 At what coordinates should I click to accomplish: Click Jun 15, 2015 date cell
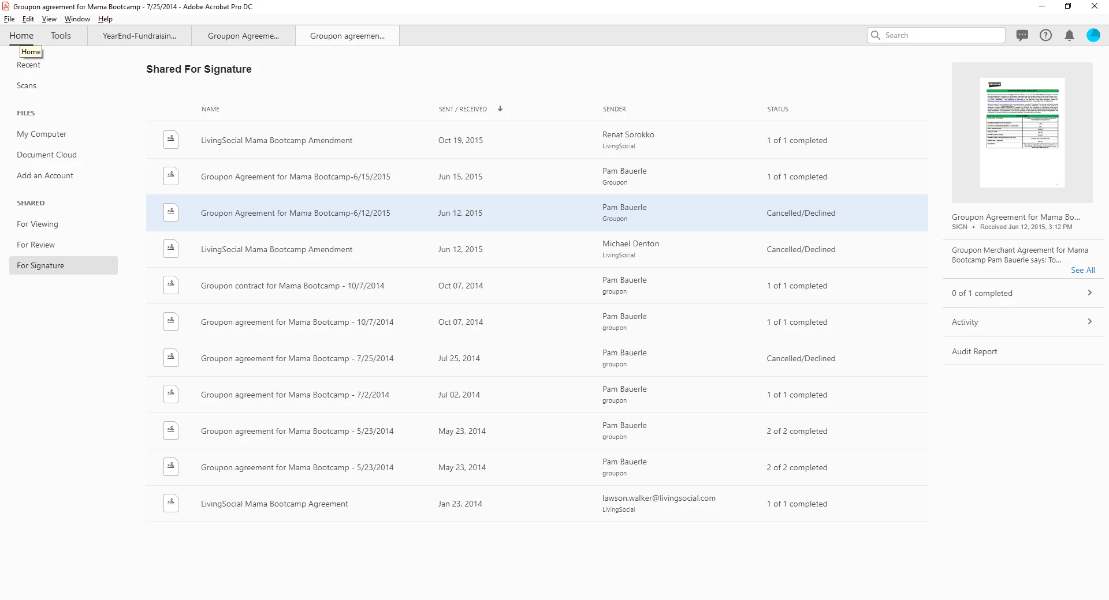460,177
